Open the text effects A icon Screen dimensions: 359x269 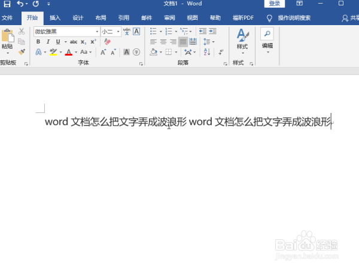point(38,52)
